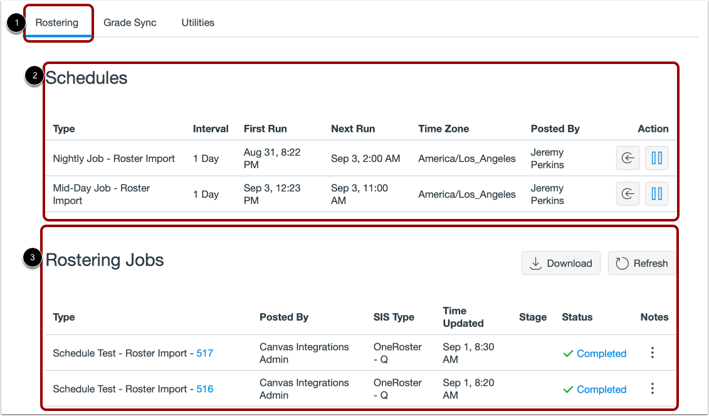Screen dimensions: 709x416
Task: Click the annotation marker number 3
Action: coord(32,258)
